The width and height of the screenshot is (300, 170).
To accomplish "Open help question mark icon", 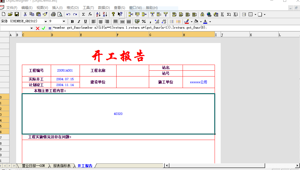I will click(x=113, y=14).
